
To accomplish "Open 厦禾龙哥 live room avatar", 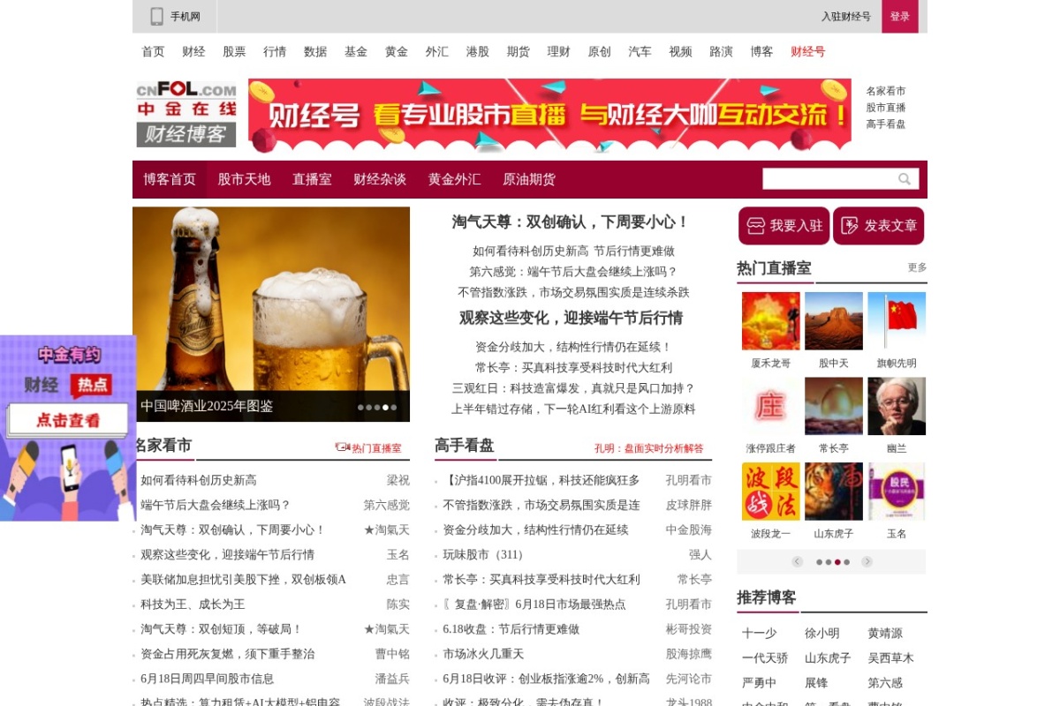I will tap(771, 321).
